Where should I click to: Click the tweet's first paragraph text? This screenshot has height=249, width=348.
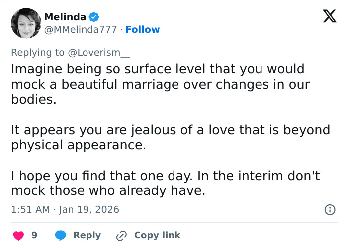coord(159,84)
